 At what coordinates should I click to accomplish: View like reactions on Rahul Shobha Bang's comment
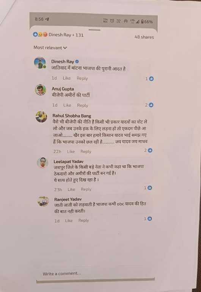tap(148, 150)
